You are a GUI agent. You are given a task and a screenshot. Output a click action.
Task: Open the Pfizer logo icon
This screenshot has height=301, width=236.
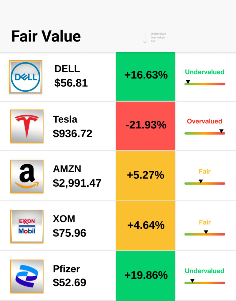pos(27,276)
